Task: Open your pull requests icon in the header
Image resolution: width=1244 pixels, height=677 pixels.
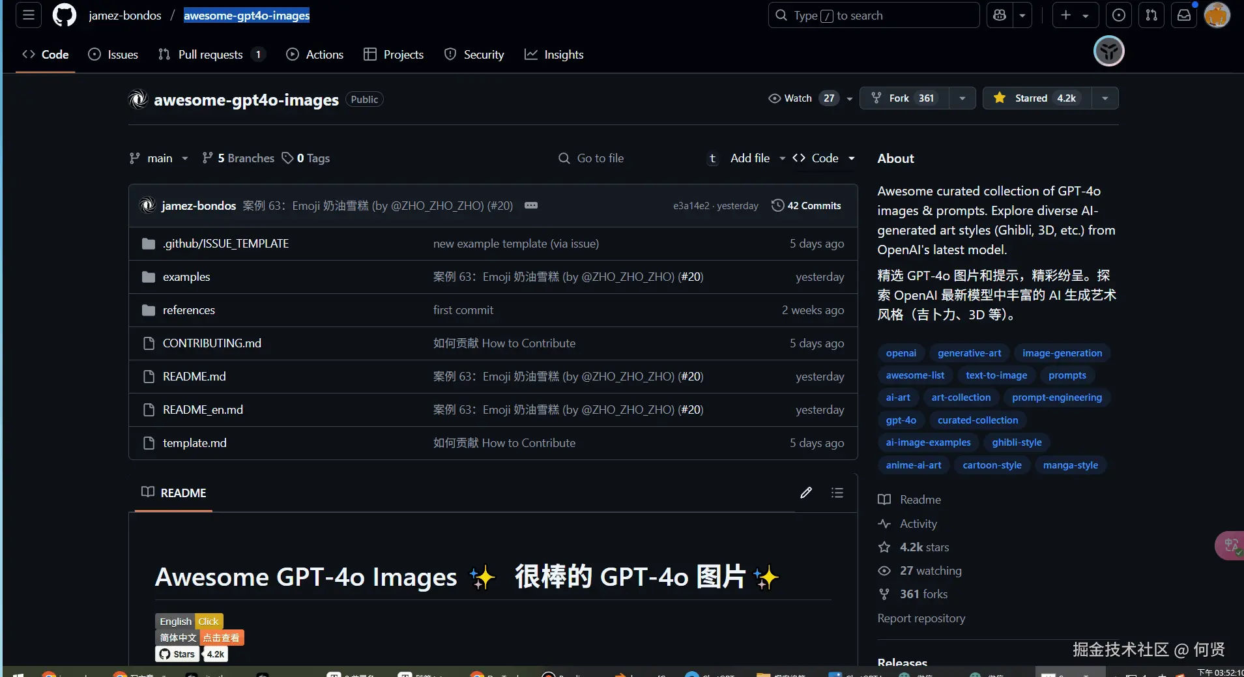Action: click(1151, 15)
